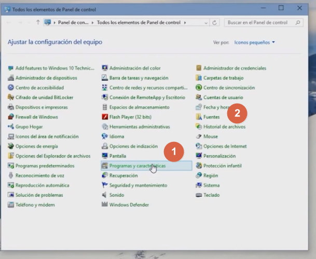Click the Firewall de Windows icon
This screenshot has width=316, height=259.
coord(11,117)
